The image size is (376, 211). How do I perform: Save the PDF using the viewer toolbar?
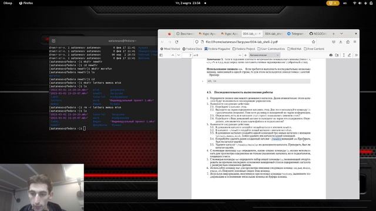(x=337, y=55)
